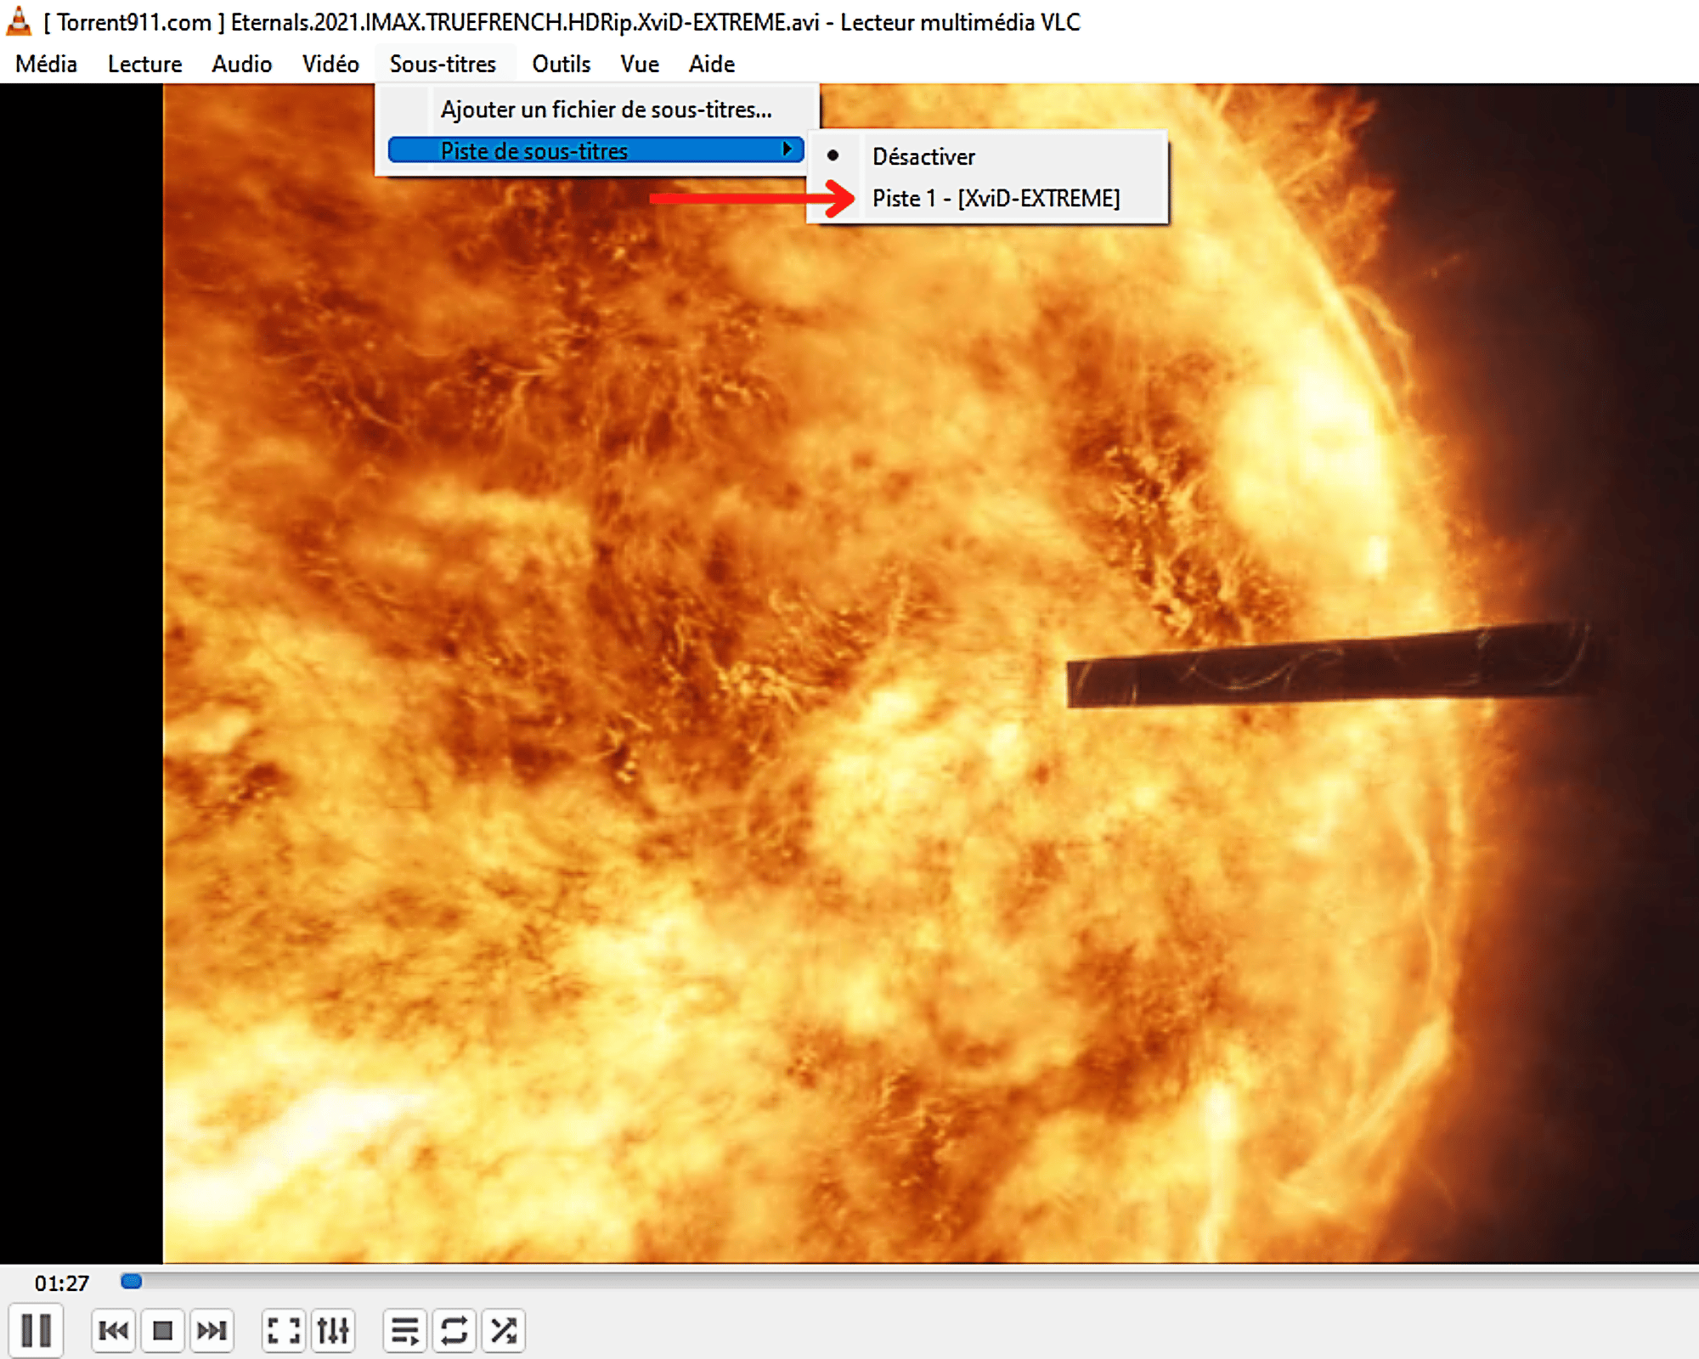Screen dimensions: 1699x1359
Task: Open the Outils menu
Action: click(x=561, y=64)
